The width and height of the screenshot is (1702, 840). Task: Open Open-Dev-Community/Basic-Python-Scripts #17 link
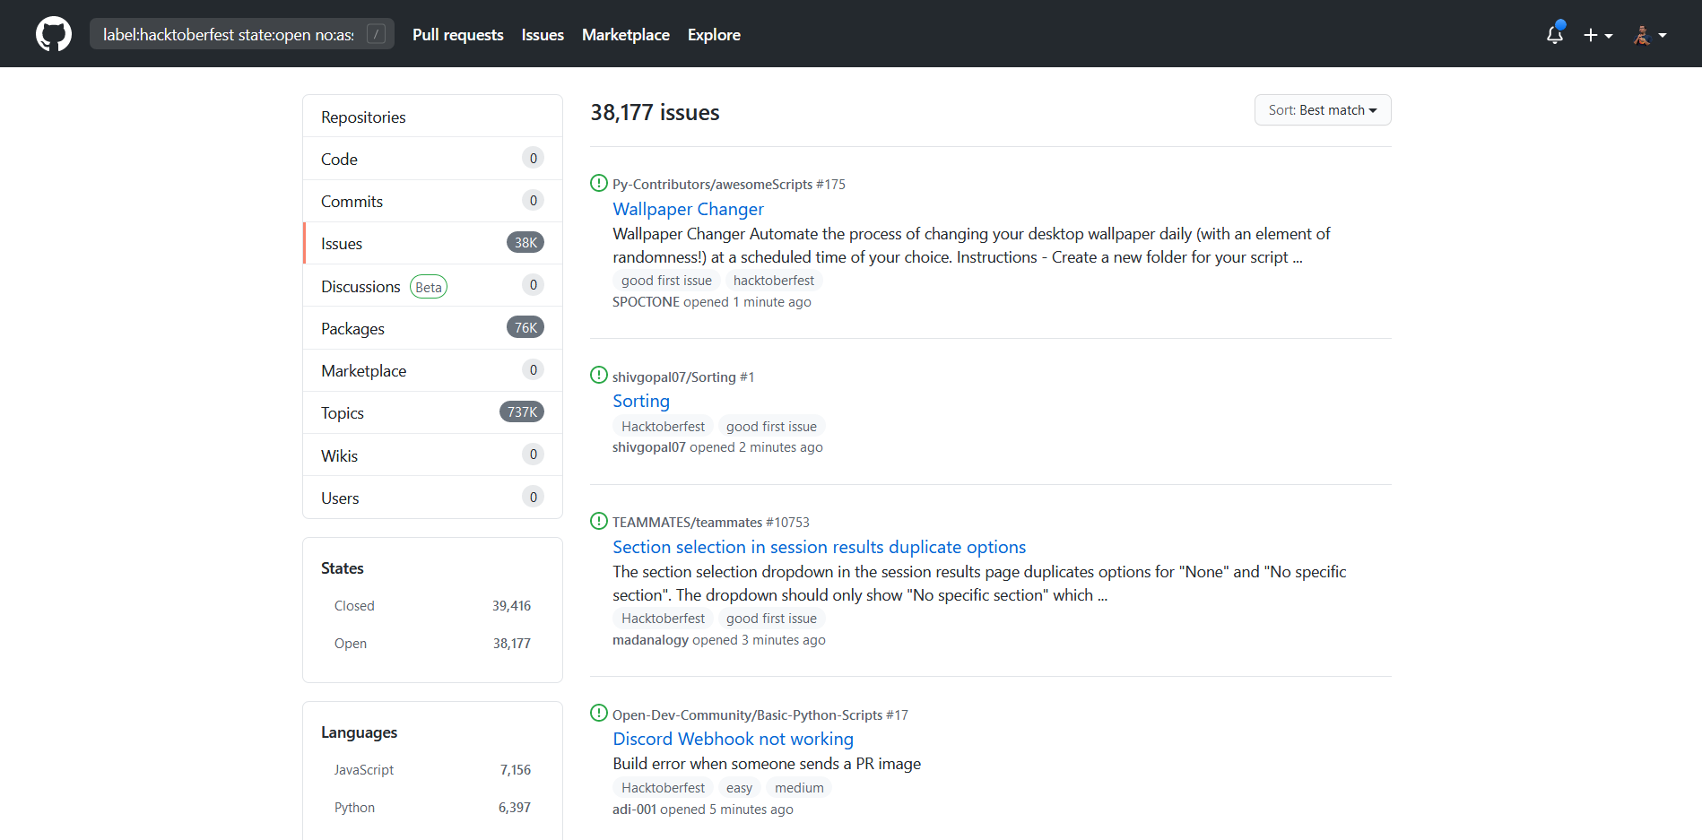[760, 714]
